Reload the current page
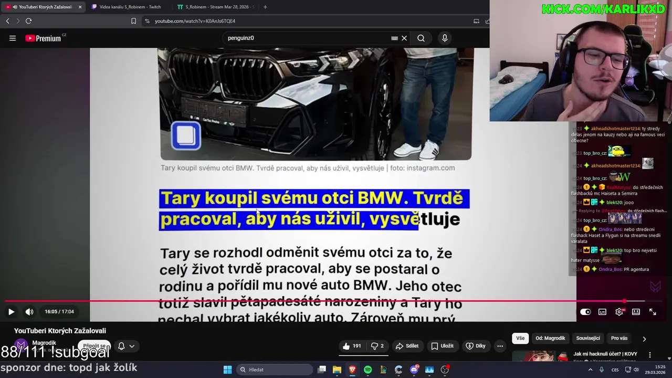The image size is (672, 378). (28, 21)
